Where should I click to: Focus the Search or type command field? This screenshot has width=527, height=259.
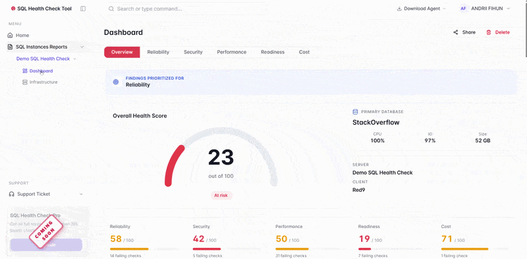click(186, 9)
